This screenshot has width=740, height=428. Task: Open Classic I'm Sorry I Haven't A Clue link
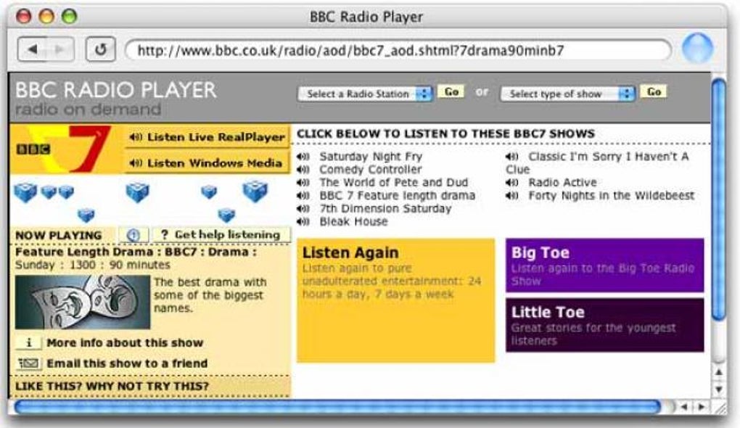point(598,162)
